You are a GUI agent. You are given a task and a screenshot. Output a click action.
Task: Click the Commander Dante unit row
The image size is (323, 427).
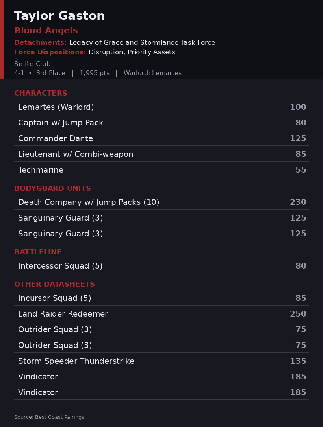point(161,138)
